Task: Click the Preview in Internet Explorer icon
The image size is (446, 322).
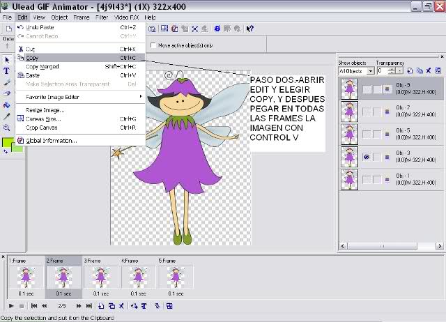Action: pyautogui.click(x=217, y=29)
